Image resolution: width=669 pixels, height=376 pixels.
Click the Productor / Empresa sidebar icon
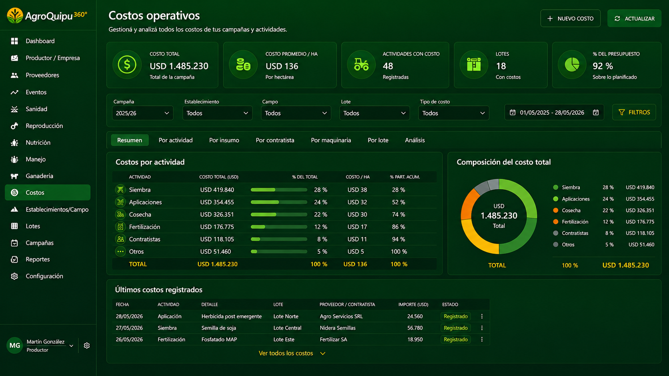point(14,58)
